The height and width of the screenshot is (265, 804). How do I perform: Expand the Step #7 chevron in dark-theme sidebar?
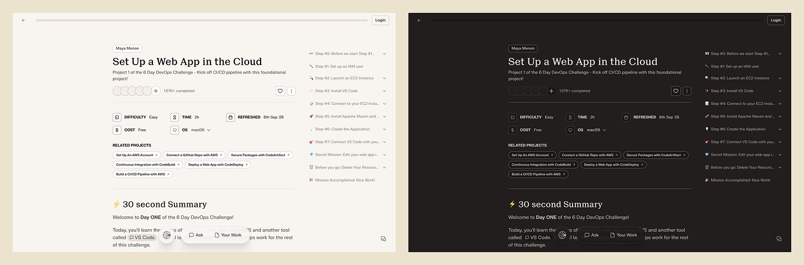point(780,142)
